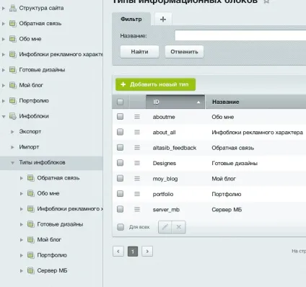Open the hamburger action menu for aboutme row

(137, 117)
